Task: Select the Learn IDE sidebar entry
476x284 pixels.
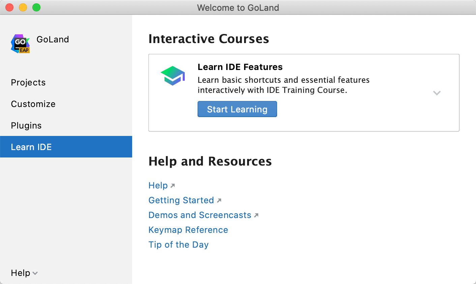Action: (x=31, y=147)
